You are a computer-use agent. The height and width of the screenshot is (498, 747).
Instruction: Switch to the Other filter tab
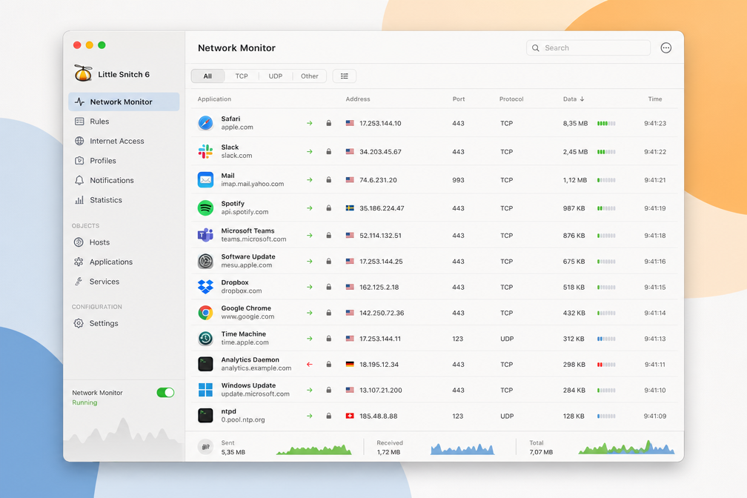point(309,76)
